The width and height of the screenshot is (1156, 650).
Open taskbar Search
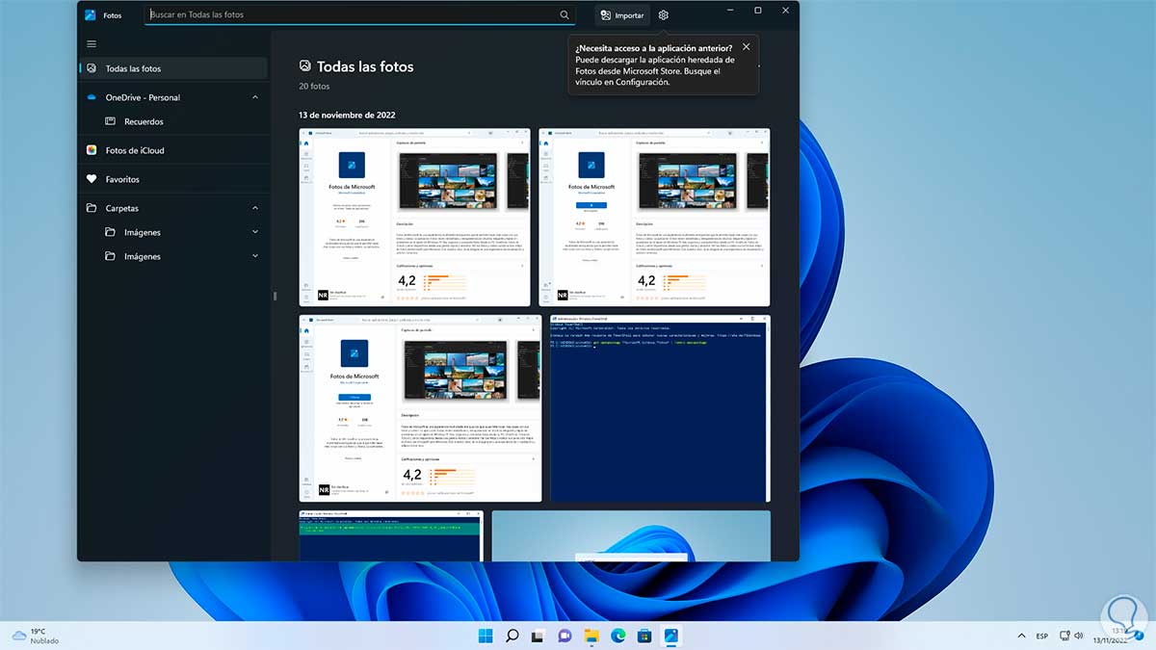[512, 636]
